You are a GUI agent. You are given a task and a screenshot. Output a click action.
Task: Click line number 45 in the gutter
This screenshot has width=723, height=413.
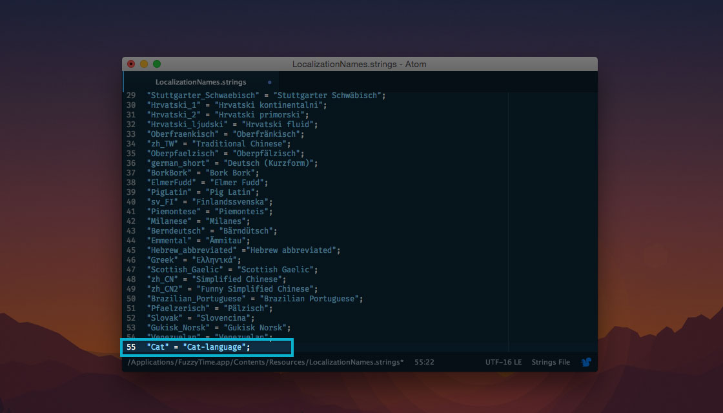click(131, 250)
